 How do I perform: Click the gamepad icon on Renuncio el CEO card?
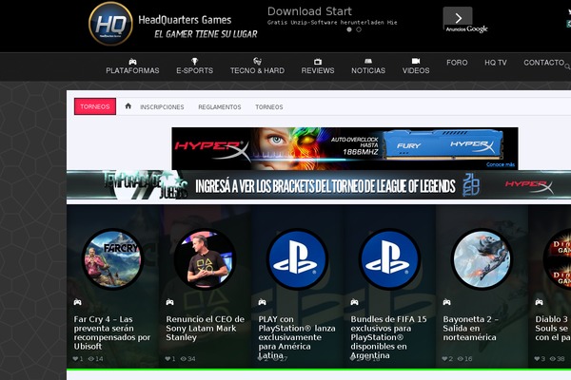tap(169, 302)
